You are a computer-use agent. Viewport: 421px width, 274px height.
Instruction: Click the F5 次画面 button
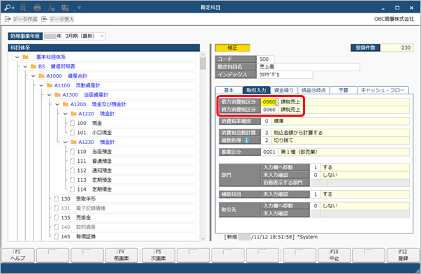(x=158, y=255)
